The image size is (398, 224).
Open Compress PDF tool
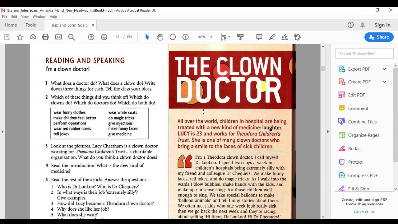pyautogui.click(x=363, y=175)
